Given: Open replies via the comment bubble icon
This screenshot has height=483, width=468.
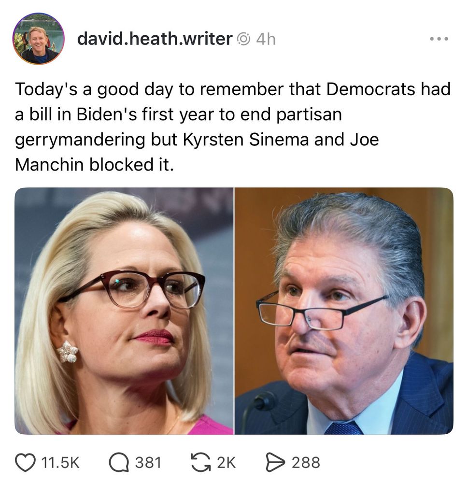Looking at the screenshot, I should pos(119,463).
